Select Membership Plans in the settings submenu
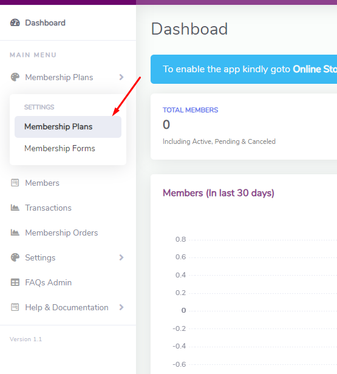The width and height of the screenshot is (337, 374). [68, 127]
